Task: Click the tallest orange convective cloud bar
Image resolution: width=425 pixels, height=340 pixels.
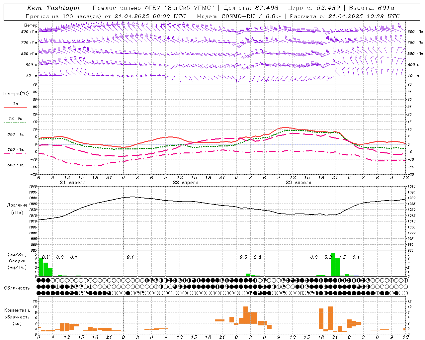Action: (330, 318)
